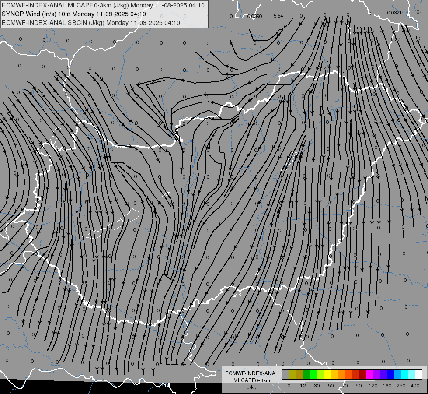Click the SBCIN title line at the top
This screenshot has width=428, height=394.
pyautogui.click(x=91, y=23)
